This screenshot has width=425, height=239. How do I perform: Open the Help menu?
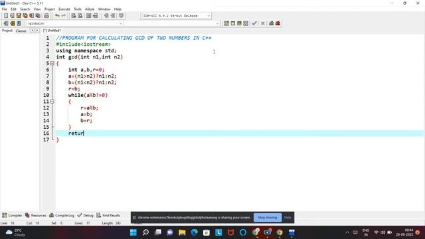(x=118, y=9)
